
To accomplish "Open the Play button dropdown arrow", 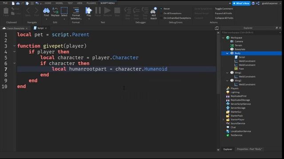I will point(89,19).
